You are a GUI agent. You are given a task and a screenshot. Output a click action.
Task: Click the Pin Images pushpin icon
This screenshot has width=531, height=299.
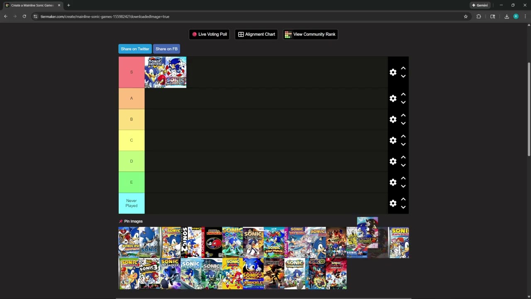pos(121,221)
